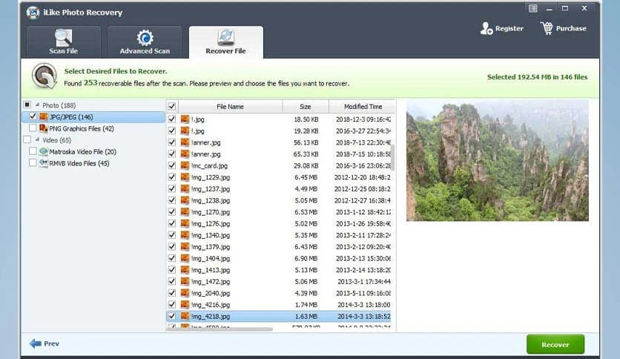Click the file icon of 65.33 KB !anner.jpg
Viewport: 620px width, 359px height.
tap(185, 154)
